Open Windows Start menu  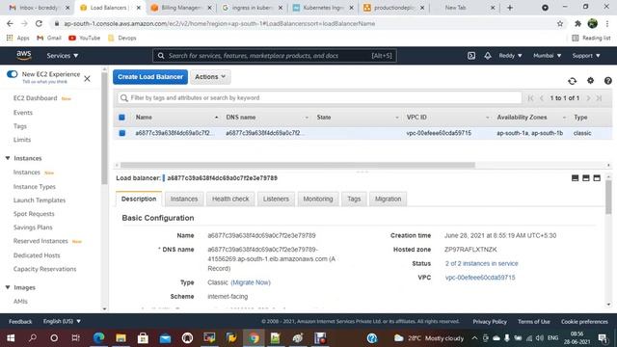coord(11,337)
